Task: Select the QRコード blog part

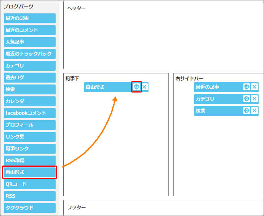Action: 30,184
